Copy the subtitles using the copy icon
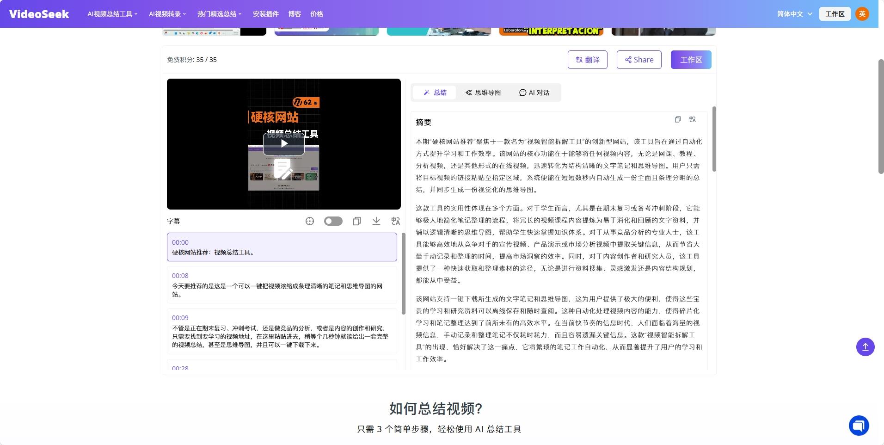Viewport: 884px width, 445px height. (x=357, y=221)
